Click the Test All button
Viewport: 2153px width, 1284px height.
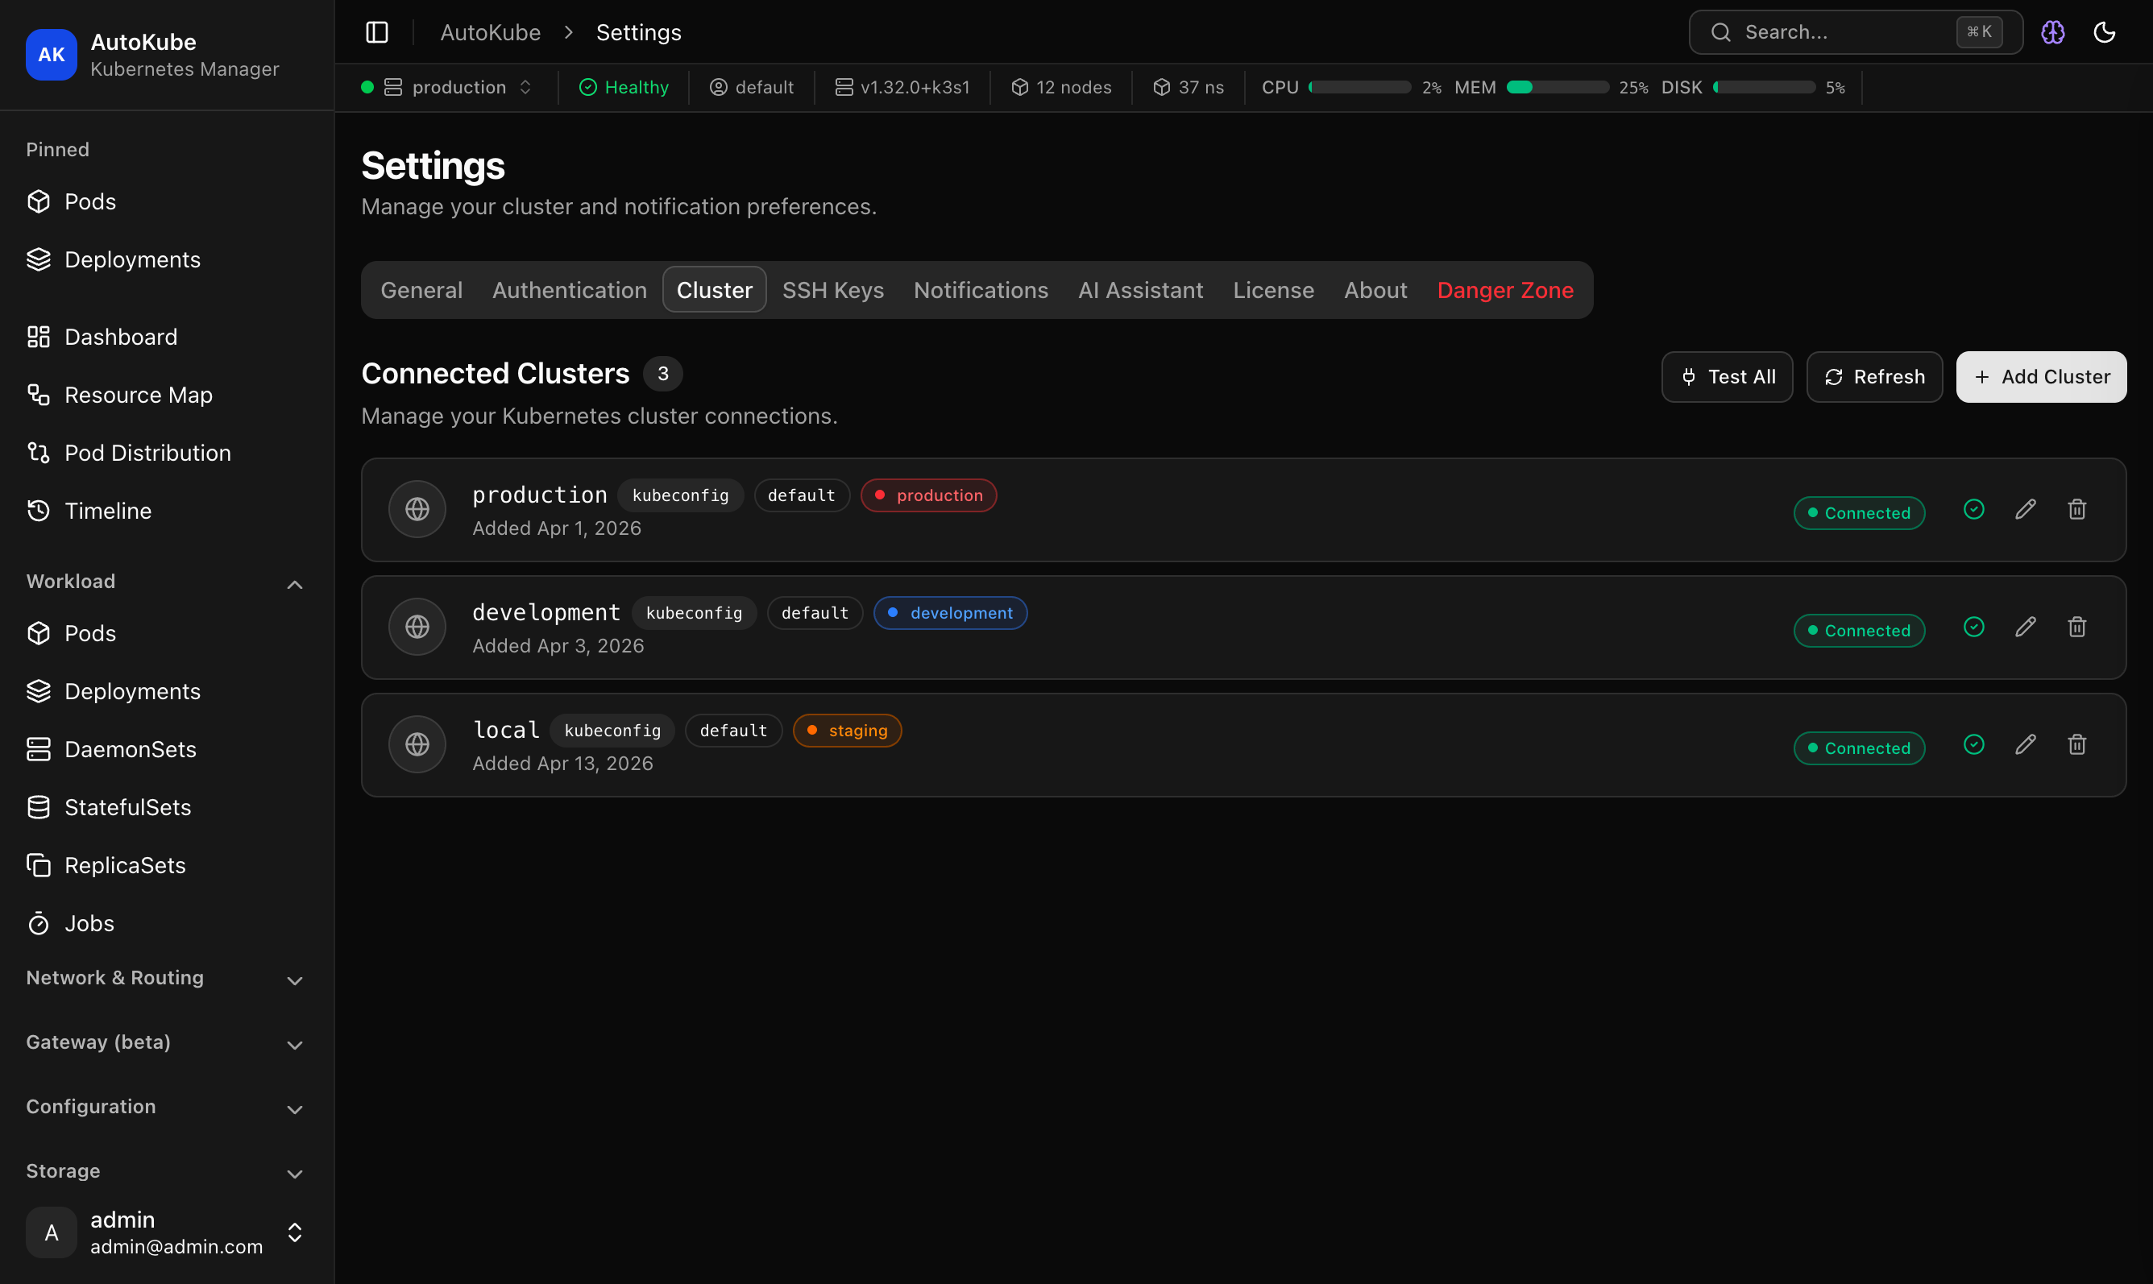[1727, 376]
